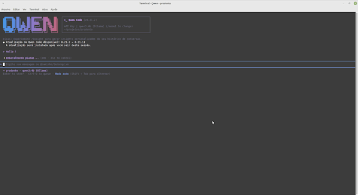Click the 'Qwen Code' title text
The width and height of the screenshot is (358, 195).
[75, 20]
